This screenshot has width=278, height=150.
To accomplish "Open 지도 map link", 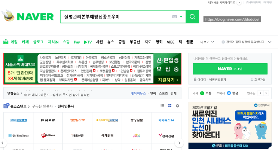I will (148, 42).
